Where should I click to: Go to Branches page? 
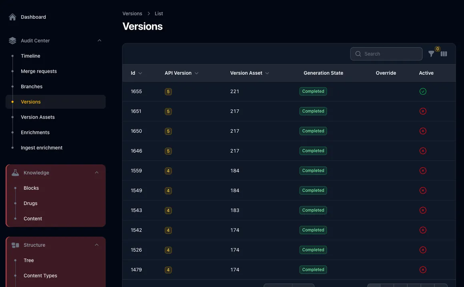[x=32, y=87]
